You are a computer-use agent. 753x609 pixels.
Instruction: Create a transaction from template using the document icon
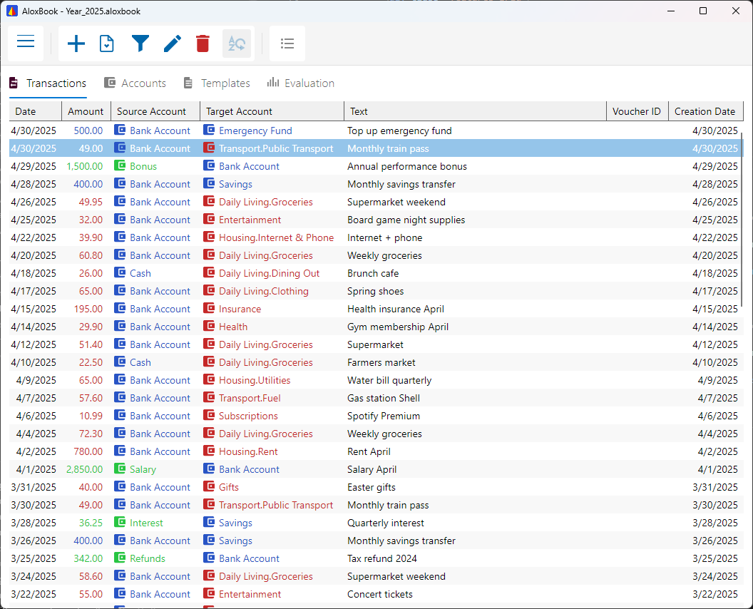pos(108,43)
